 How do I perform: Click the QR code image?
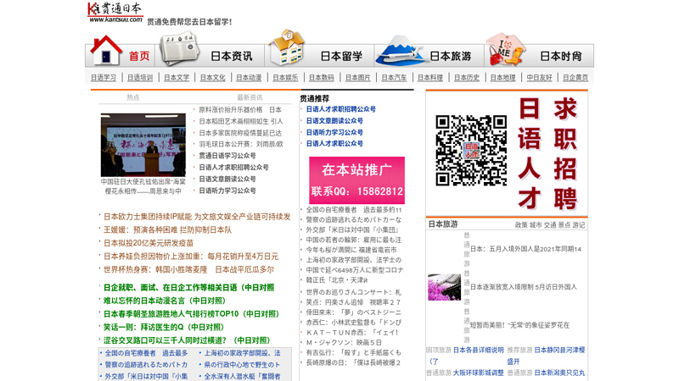click(x=471, y=151)
